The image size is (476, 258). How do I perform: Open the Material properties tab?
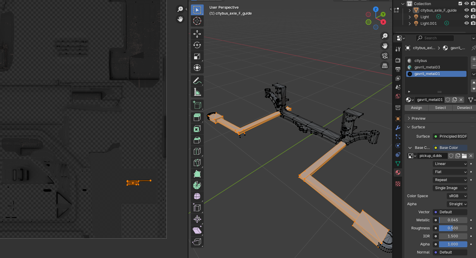pos(398,172)
